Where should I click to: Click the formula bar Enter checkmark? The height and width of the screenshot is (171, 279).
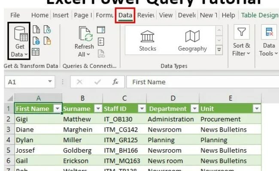point(97,82)
